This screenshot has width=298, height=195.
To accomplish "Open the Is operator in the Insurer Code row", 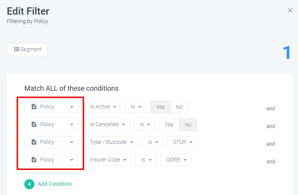I will pyautogui.click(x=146, y=160).
